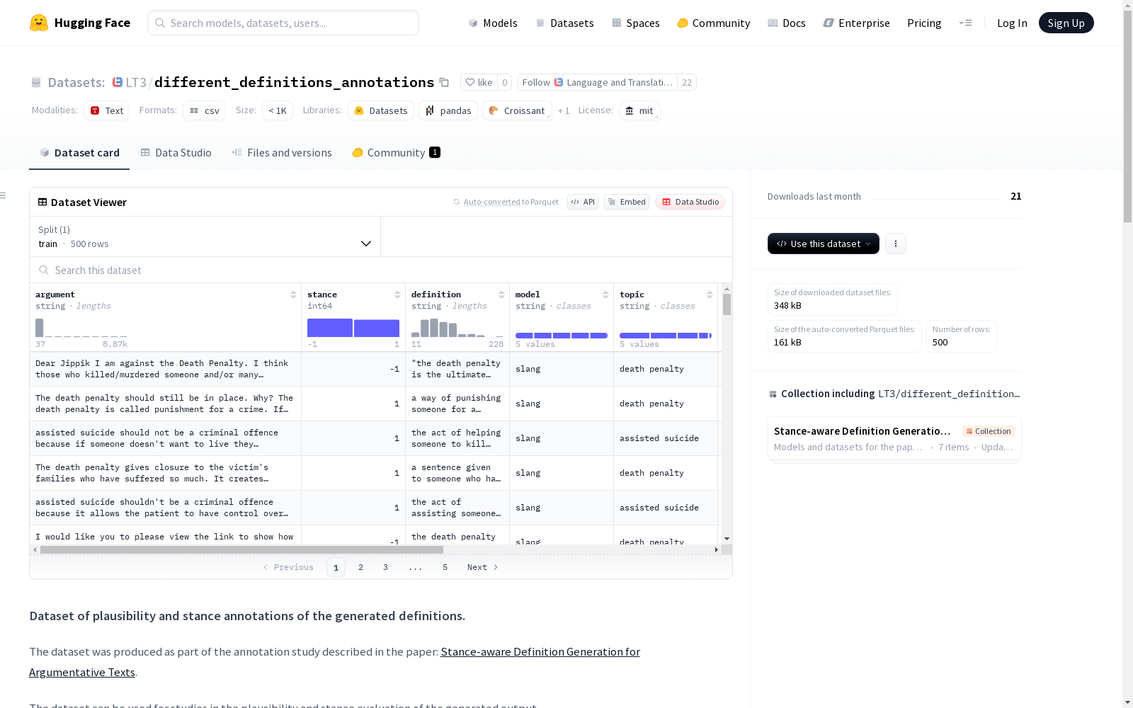Click the 'a way of punishing' definition cell
This screenshot has height=708, width=1133.
pyautogui.click(x=457, y=404)
